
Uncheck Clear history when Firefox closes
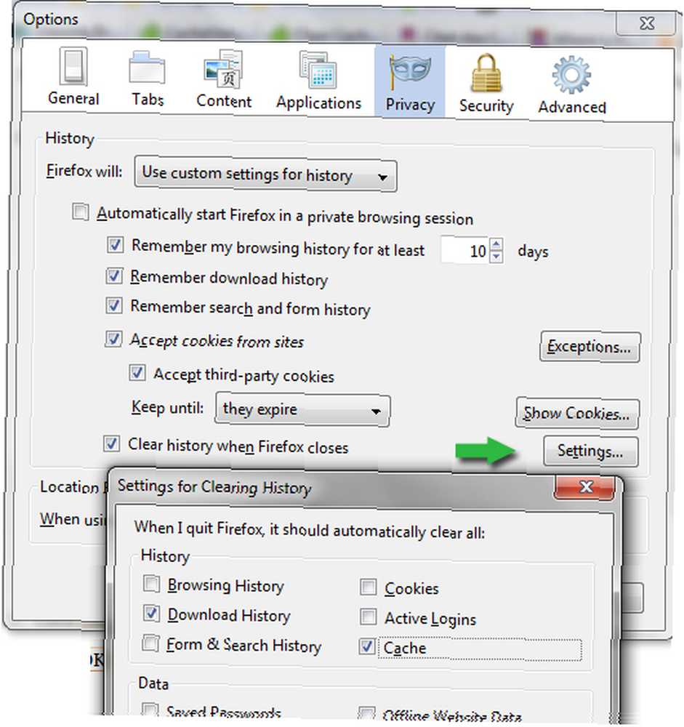pyautogui.click(x=111, y=443)
